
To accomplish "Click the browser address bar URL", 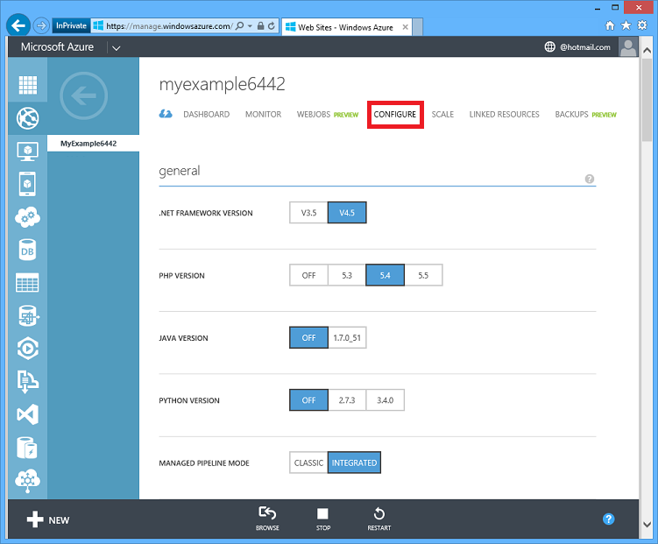I will tap(168, 26).
